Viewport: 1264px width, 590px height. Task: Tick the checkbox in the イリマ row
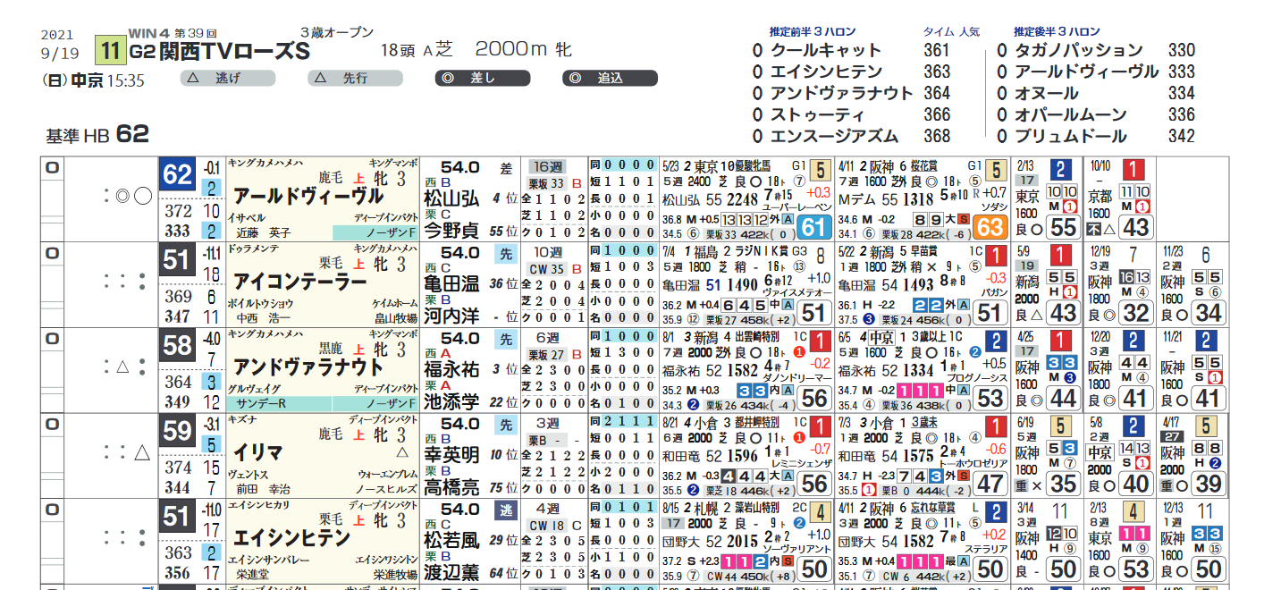(53, 425)
